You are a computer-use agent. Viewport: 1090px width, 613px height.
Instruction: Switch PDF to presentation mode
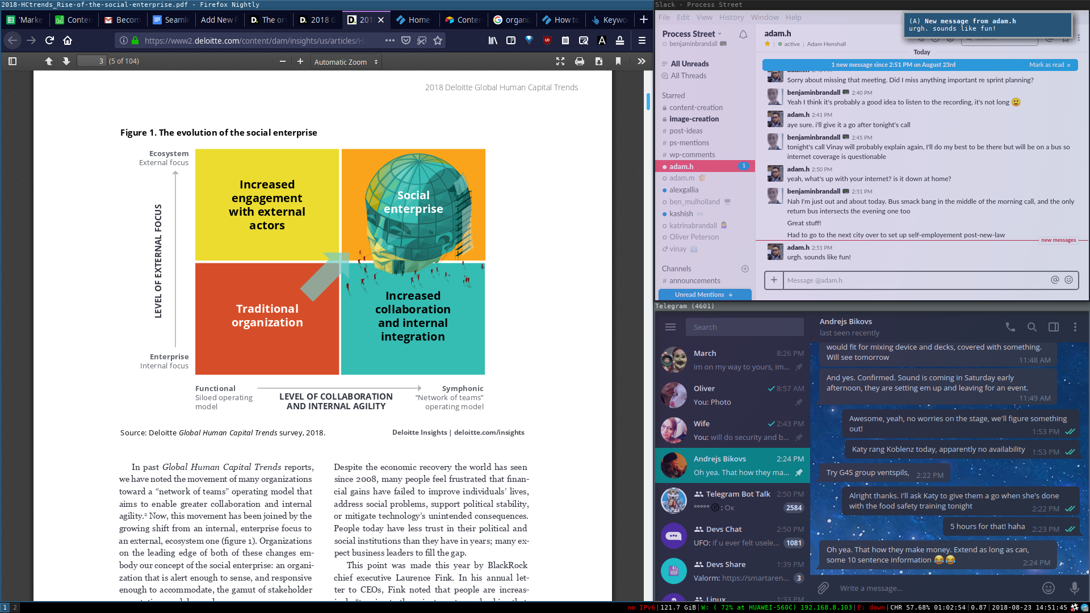coord(560,61)
